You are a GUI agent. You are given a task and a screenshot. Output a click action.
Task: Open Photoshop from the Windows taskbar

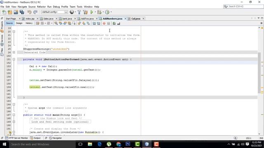point(128,144)
